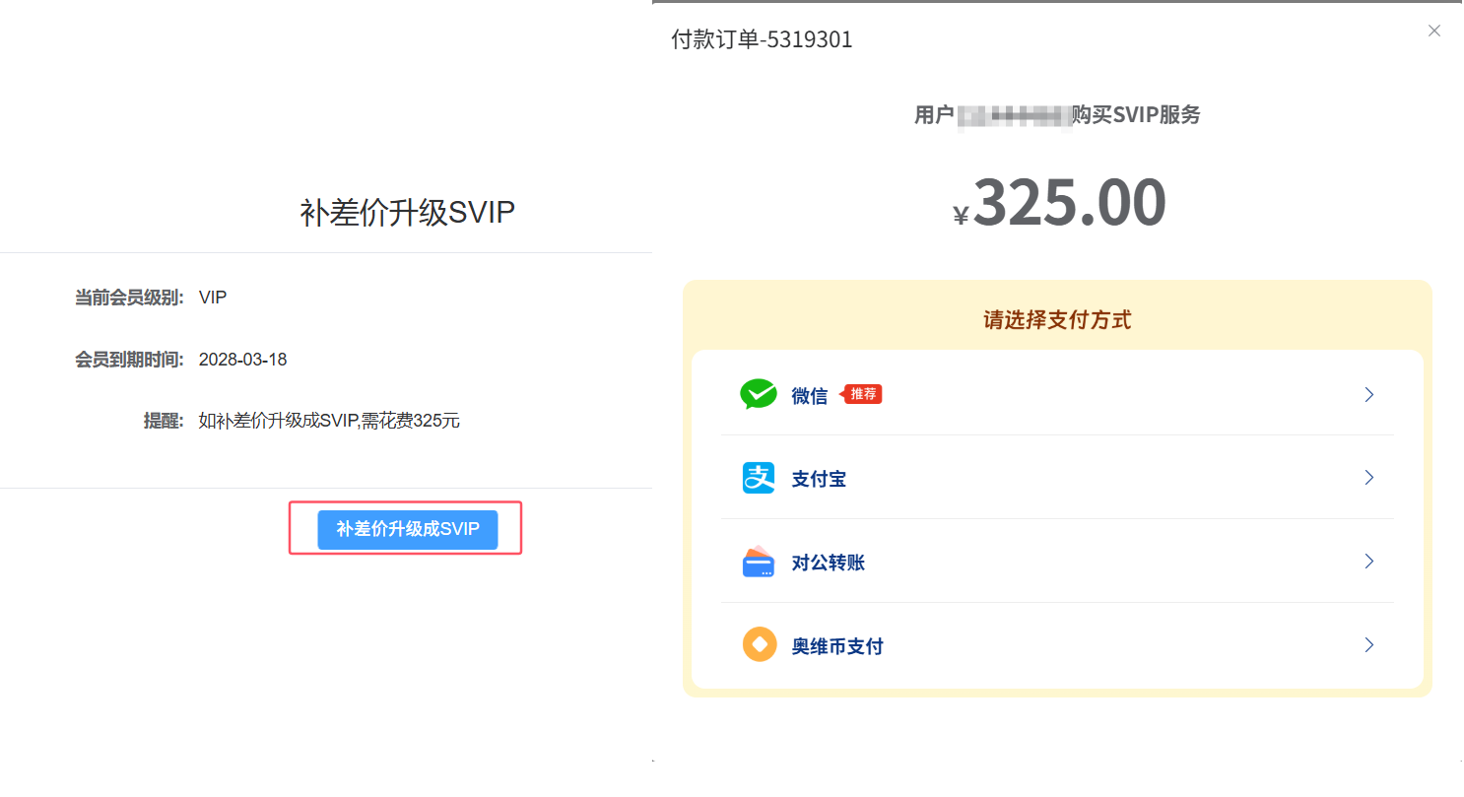Expand the 支付宝 row chevron
The width and height of the screenshot is (1464, 797).
[1368, 478]
